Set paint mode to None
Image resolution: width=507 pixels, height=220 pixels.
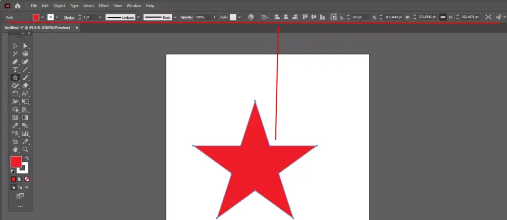pos(27,179)
